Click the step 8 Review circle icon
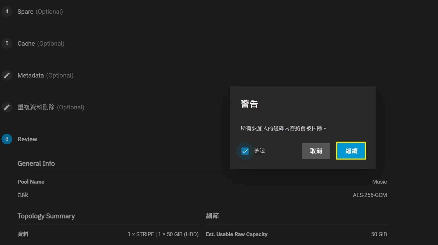The height and width of the screenshot is (245, 438). [x=7, y=139]
